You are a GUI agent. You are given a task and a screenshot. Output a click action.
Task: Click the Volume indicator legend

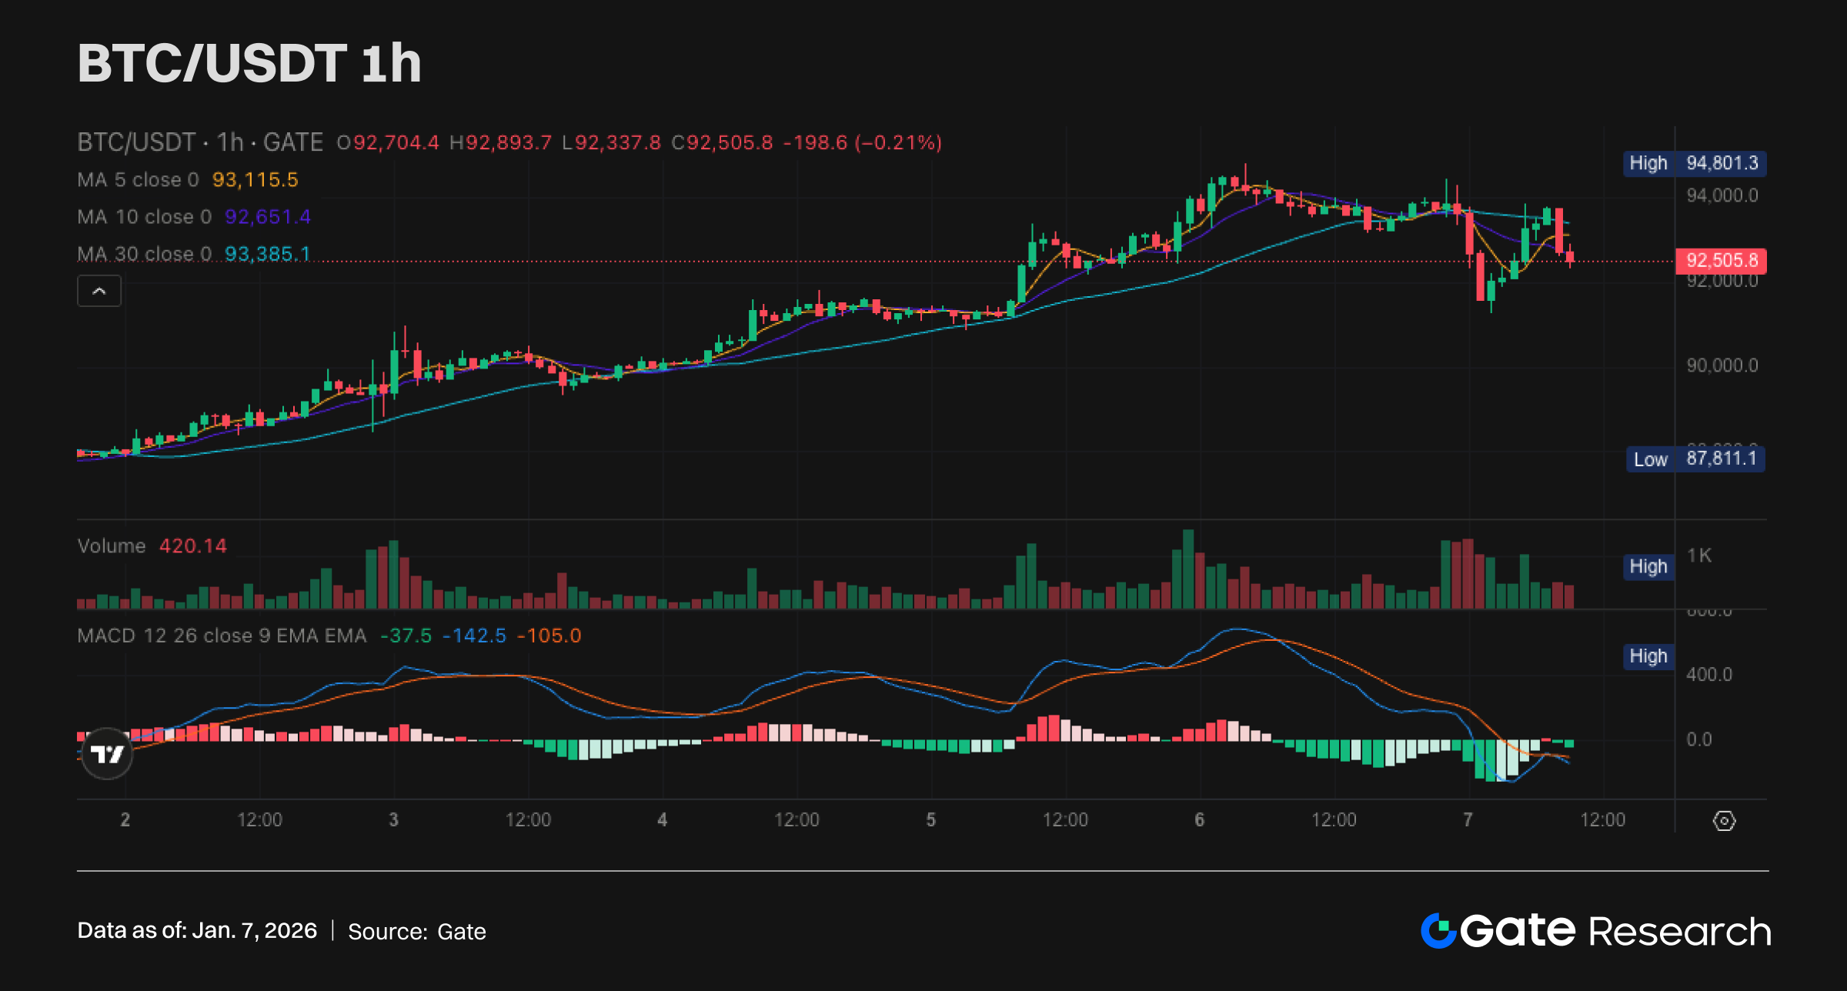pyautogui.click(x=112, y=546)
